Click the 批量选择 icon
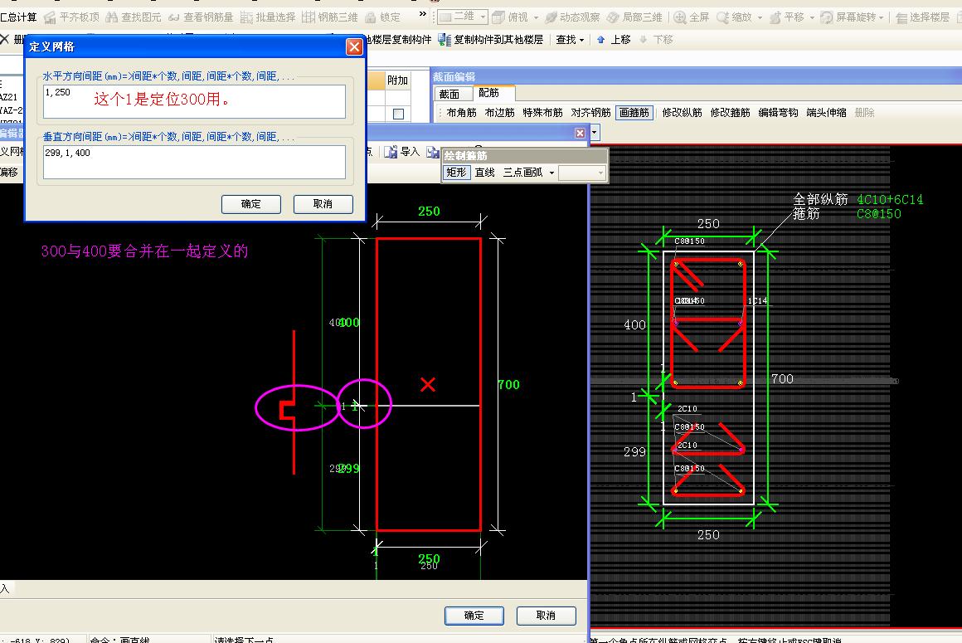Image resolution: width=962 pixels, height=643 pixels. click(246, 17)
